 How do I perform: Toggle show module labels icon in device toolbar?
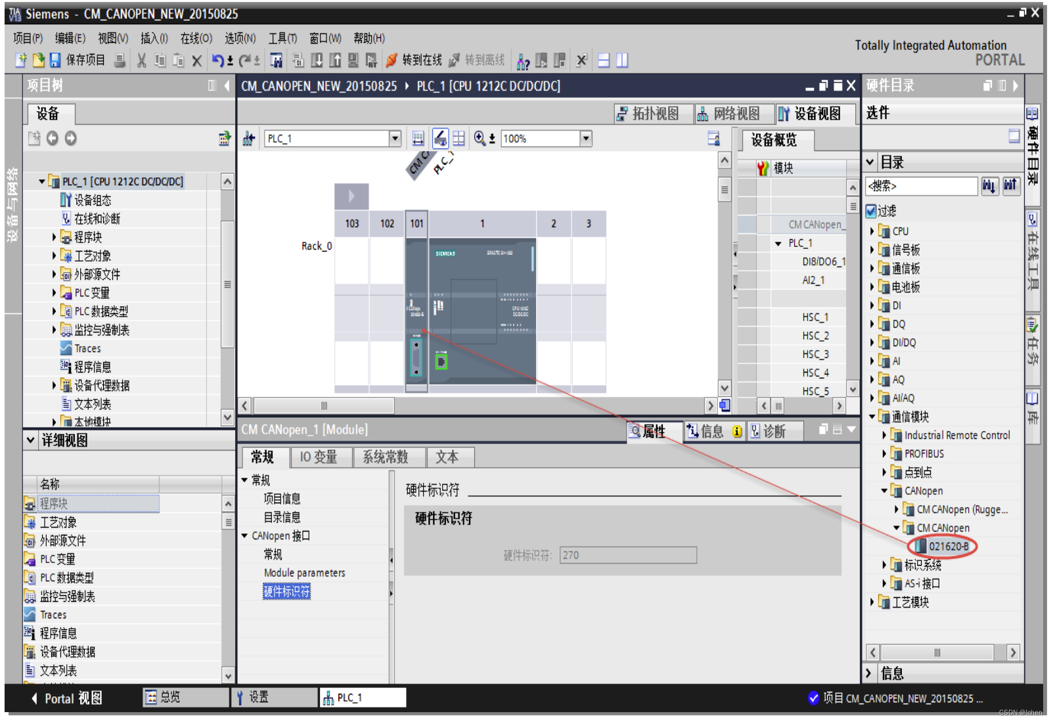440,139
